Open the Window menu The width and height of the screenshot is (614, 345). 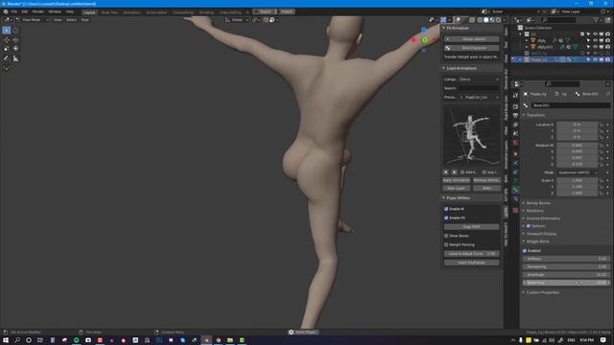pos(55,11)
